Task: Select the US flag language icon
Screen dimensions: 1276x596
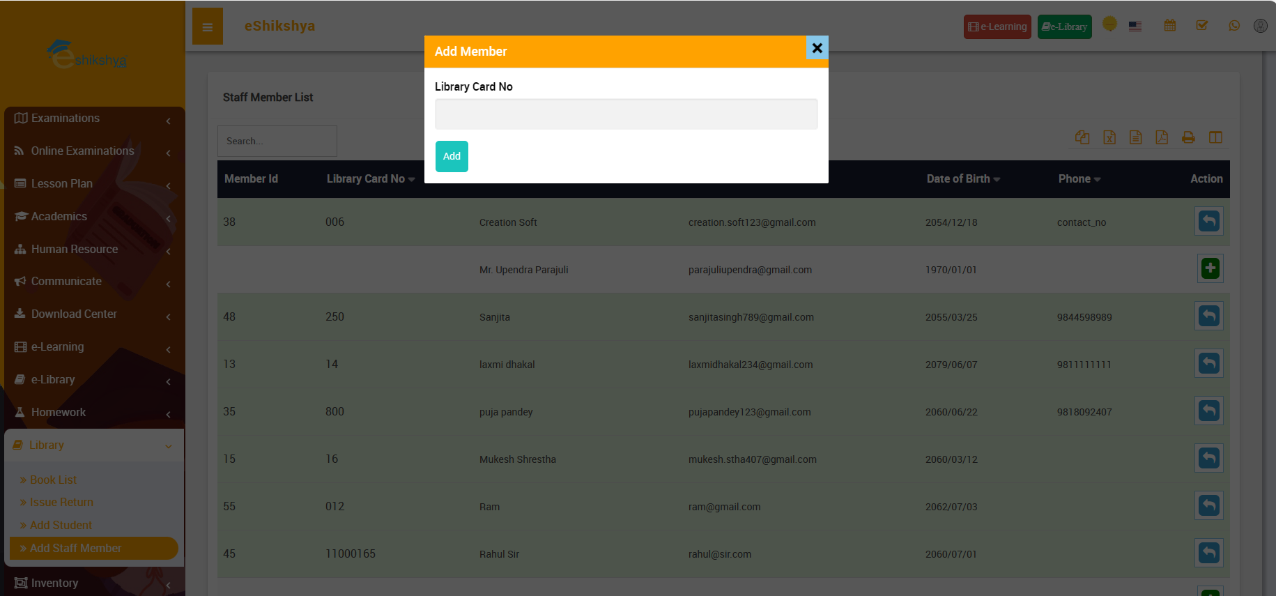Action: tap(1135, 26)
